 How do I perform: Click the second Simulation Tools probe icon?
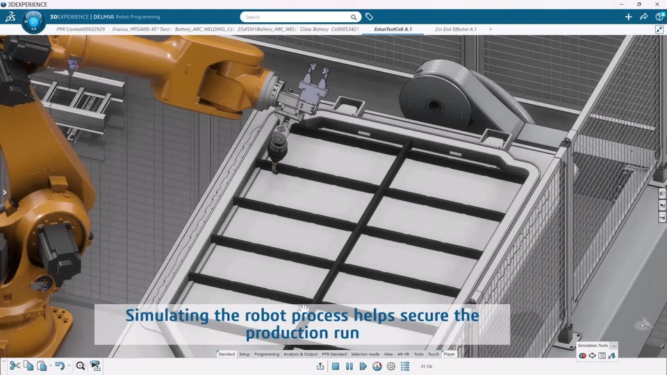tap(592, 356)
